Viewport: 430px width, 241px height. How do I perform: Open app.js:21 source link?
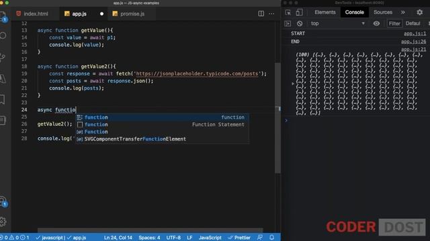point(414,49)
